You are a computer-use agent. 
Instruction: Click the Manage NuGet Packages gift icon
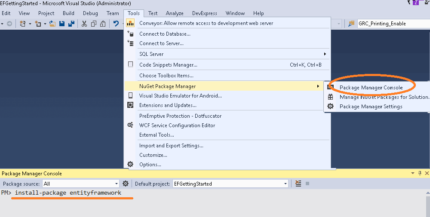pyautogui.click(x=330, y=97)
